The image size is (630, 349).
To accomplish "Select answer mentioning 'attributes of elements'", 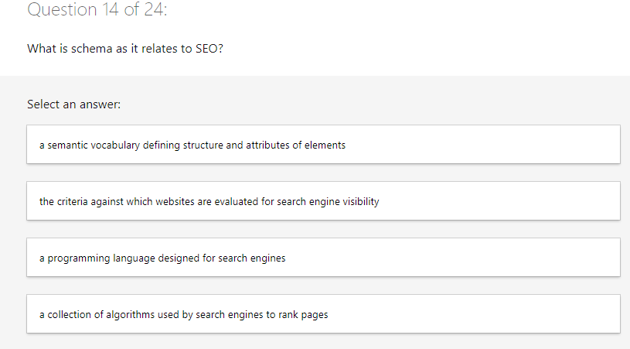I will [192, 145].
